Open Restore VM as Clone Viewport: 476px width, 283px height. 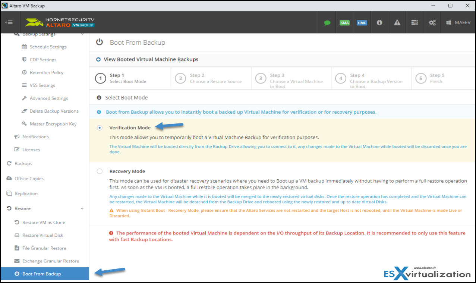tap(44, 223)
